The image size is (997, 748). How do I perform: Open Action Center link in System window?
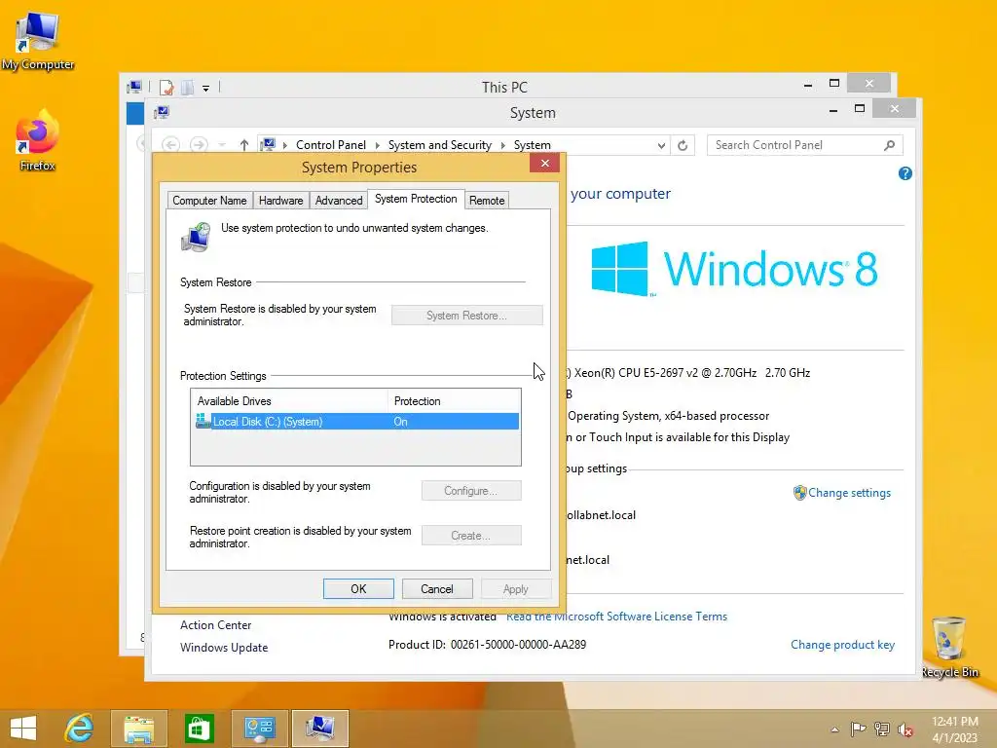point(215,625)
